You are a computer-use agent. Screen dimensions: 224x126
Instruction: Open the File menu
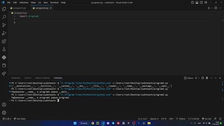(x=9, y=2)
